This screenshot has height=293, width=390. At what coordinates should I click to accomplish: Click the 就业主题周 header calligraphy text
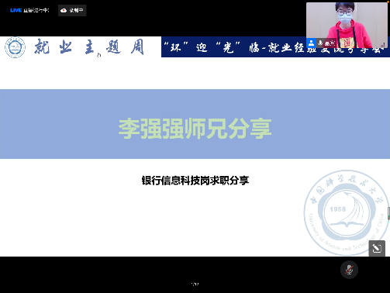pyautogui.click(x=89, y=47)
